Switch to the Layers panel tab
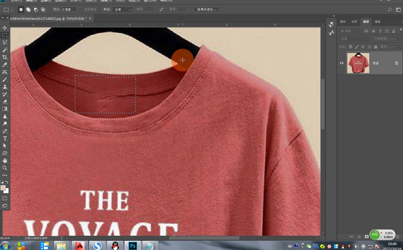This screenshot has height=250, width=403. 366,22
